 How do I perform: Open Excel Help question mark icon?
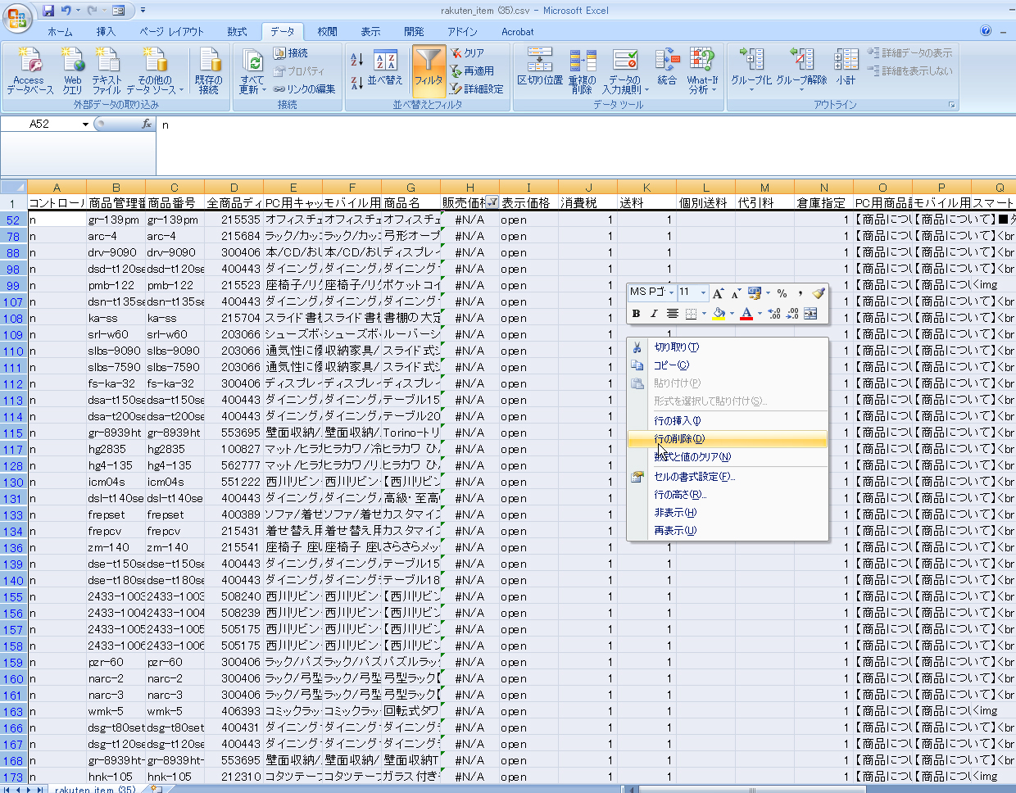(x=986, y=31)
